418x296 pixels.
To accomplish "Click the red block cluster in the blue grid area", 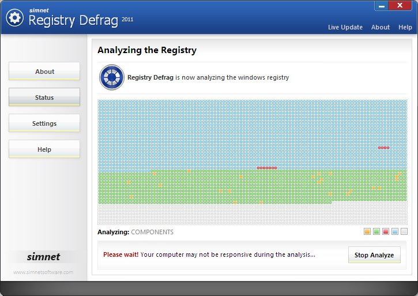I will [x=267, y=168].
